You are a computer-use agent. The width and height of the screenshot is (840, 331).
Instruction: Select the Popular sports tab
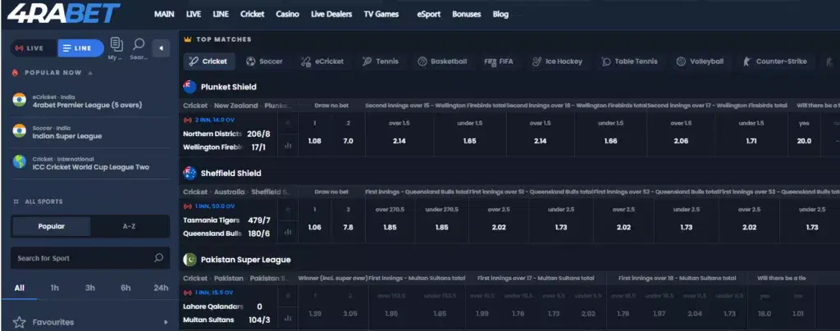pyautogui.click(x=52, y=226)
